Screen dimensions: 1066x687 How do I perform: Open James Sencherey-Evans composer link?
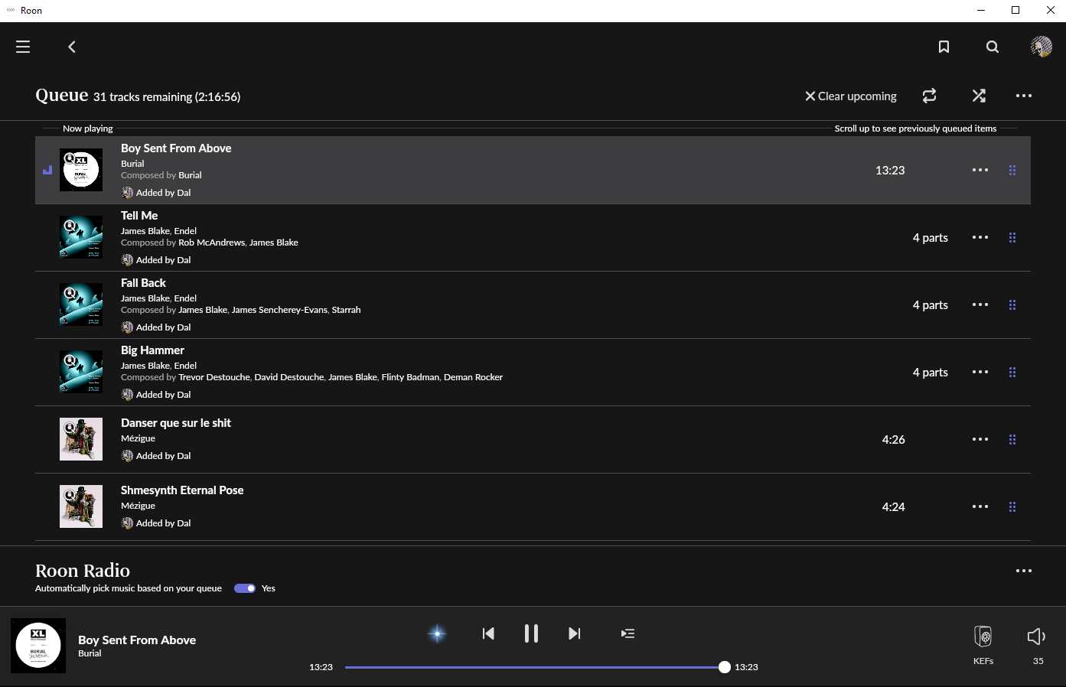coord(279,310)
